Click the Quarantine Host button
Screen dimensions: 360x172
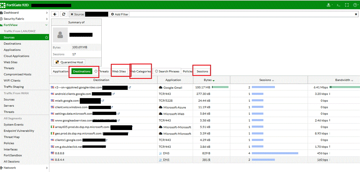[69, 62]
